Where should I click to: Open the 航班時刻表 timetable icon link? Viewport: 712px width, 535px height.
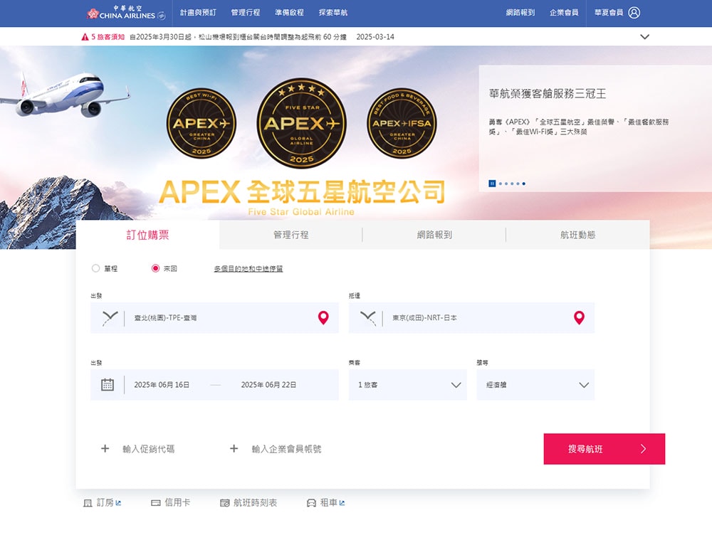tap(225, 503)
